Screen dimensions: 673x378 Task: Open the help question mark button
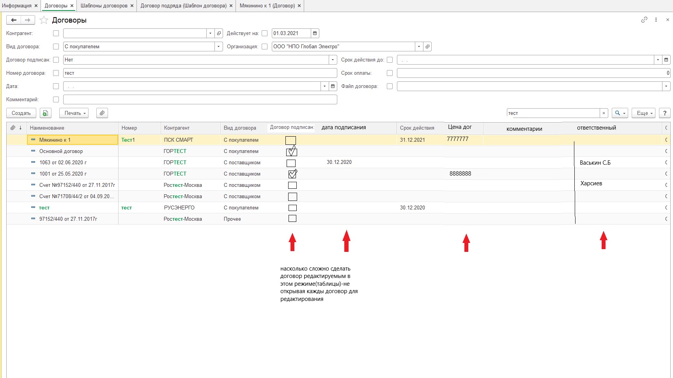(x=664, y=113)
